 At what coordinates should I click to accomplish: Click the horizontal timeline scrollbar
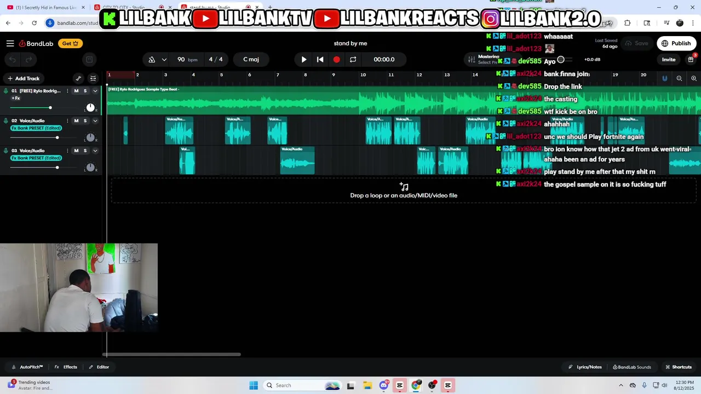pos(173,355)
